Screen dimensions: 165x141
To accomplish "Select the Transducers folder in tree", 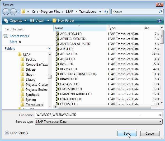I will [x=32, y=104].
